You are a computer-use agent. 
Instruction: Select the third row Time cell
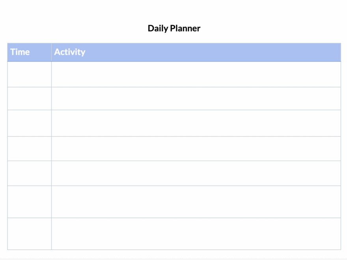[29, 123]
